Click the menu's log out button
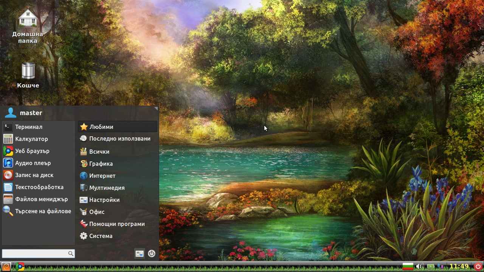 point(152,254)
